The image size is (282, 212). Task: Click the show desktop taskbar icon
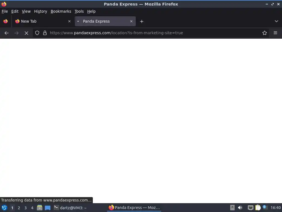click(x=47, y=208)
